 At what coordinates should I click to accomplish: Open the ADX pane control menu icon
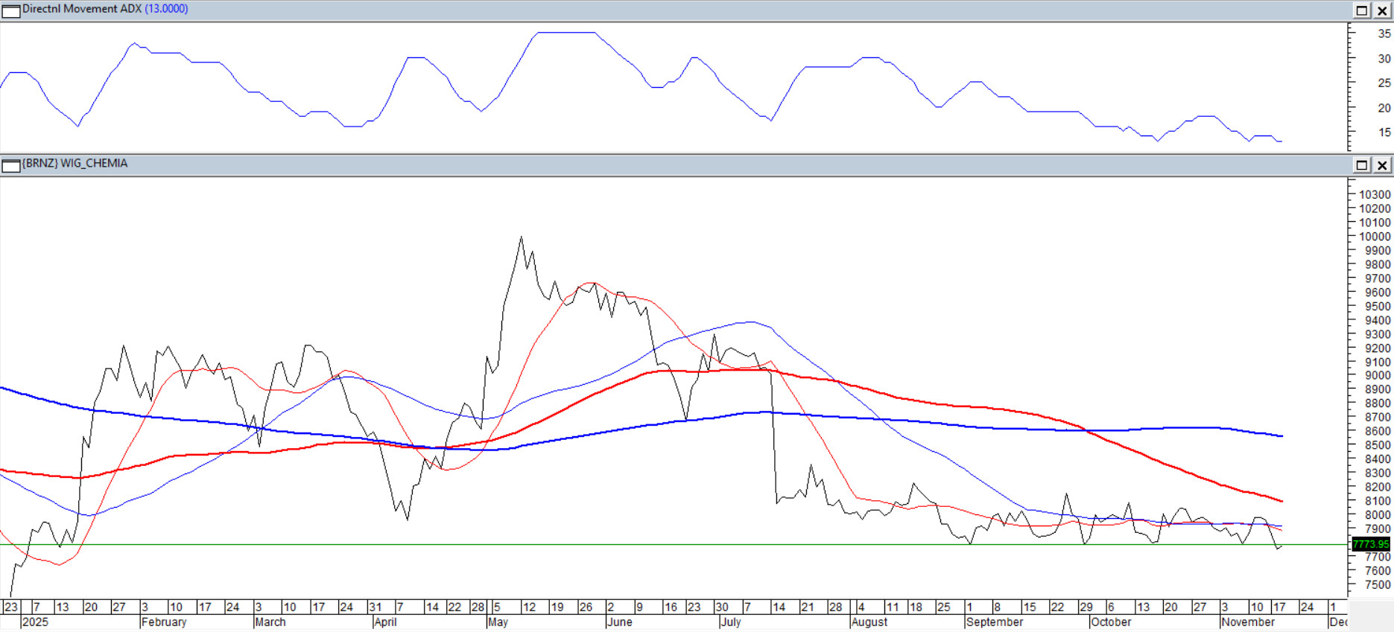(x=10, y=10)
